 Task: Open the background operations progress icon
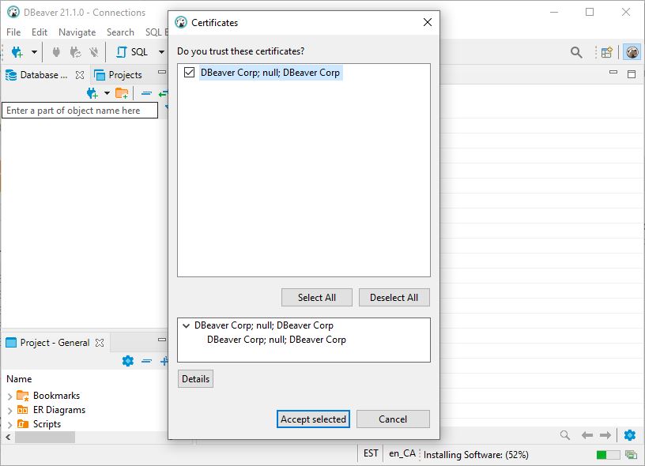[631, 454]
